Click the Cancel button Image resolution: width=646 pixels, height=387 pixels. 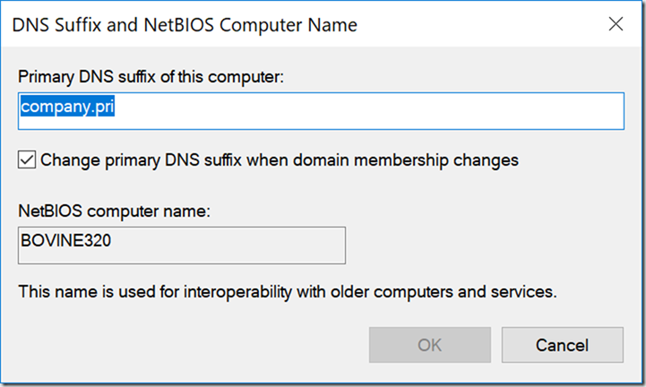[563, 345]
